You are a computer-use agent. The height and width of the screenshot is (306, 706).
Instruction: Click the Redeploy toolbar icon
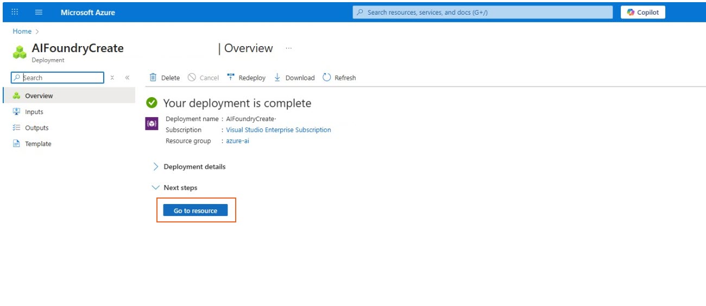coord(230,78)
